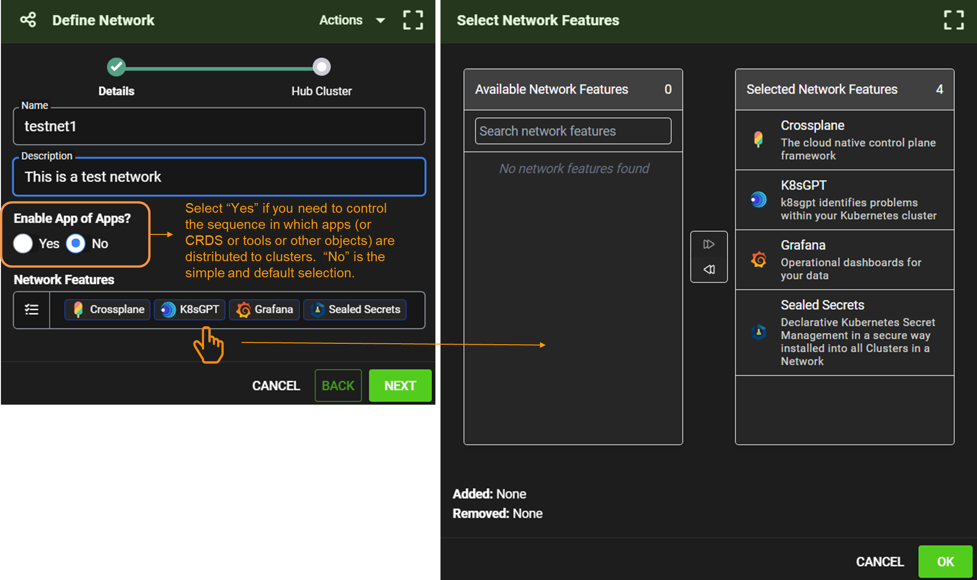Image resolution: width=977 pixels, height=580 pixels.
Task: Select the Crossplane row title
Action: pos(812,126)
